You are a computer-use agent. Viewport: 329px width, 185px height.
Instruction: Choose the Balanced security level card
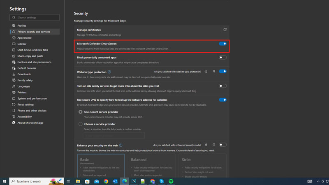click(x=152, y=166)
